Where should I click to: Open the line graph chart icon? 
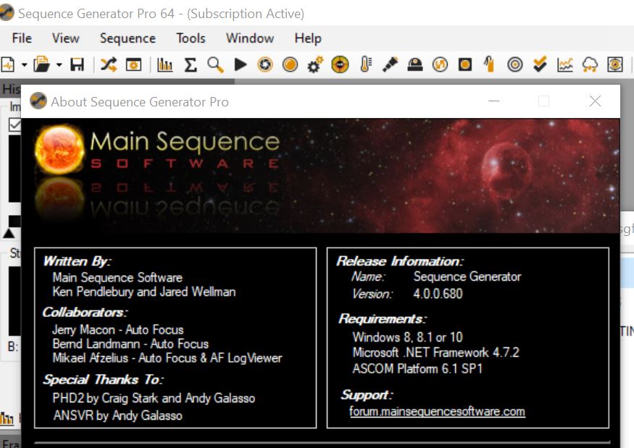[x=565, y=64]
